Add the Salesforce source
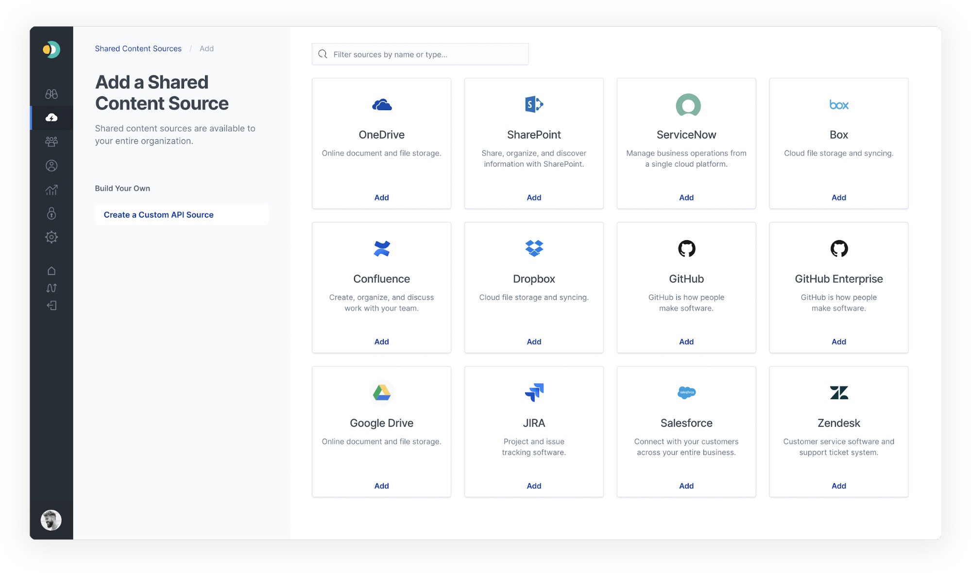Image resolution: width=971 pixels, height=573 pixels. 686,486
